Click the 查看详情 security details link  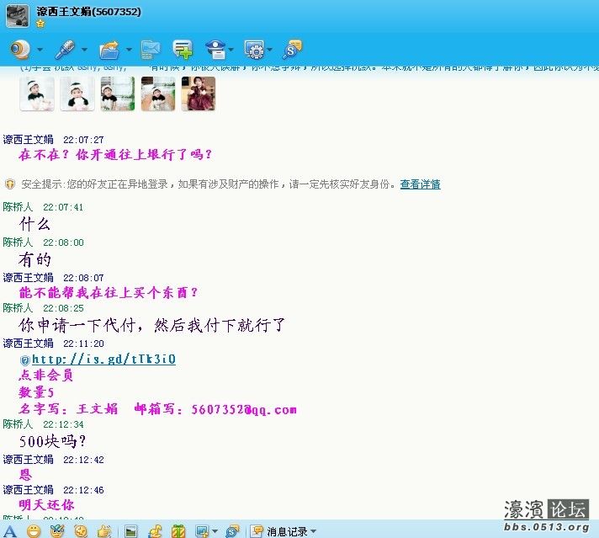point(420,184)
